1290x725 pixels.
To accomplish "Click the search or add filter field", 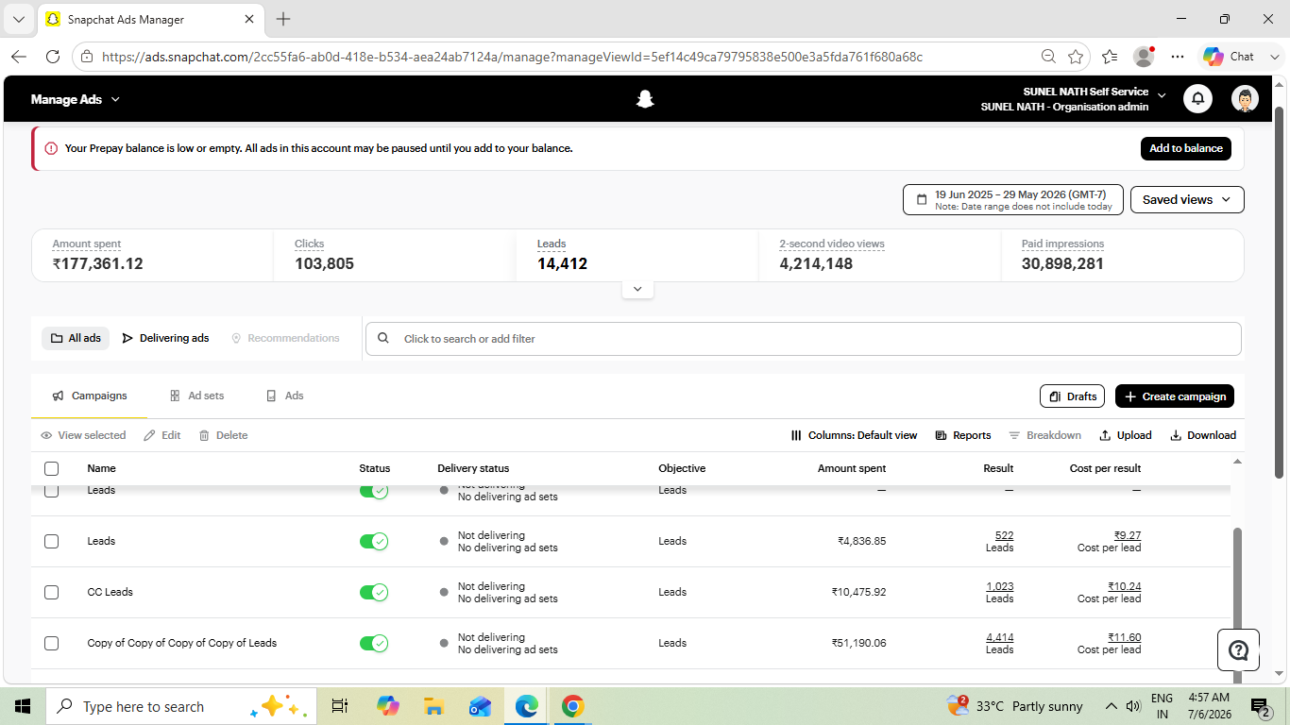I will [x=804, y=339].
